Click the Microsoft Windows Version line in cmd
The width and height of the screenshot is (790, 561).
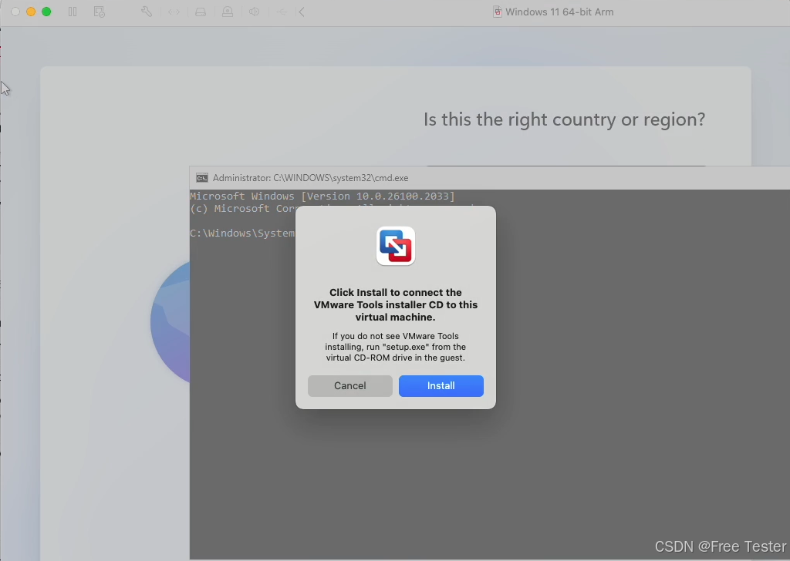[x=322, y=197]
